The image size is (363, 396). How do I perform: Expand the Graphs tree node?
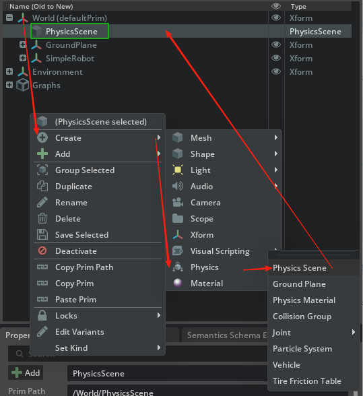9,85
